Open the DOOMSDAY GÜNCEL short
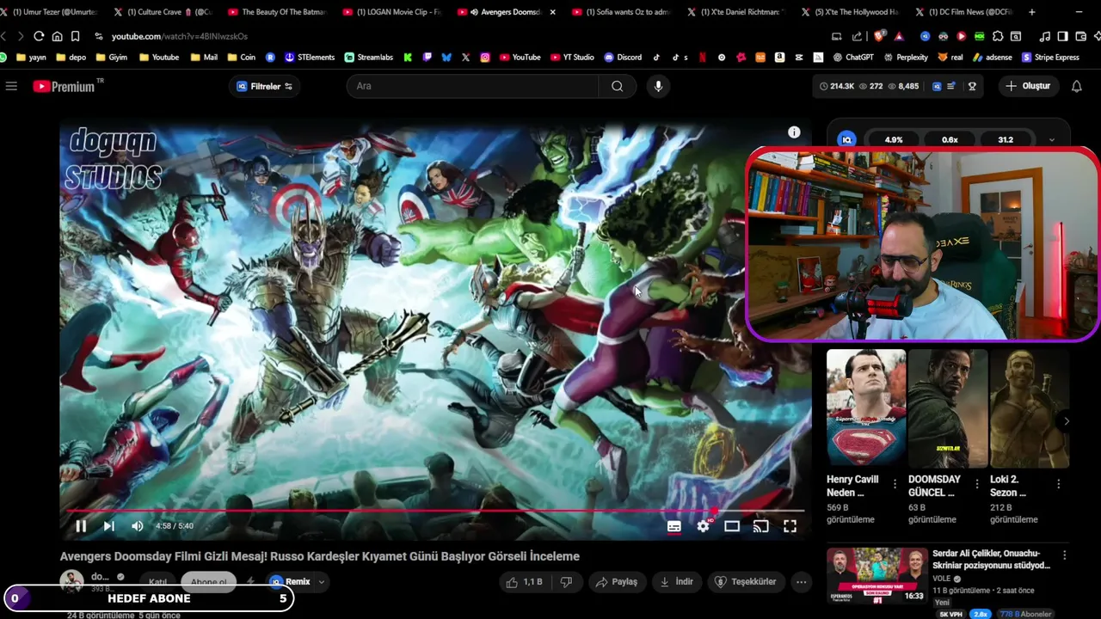This screenshot has width=1101, height=619. (x=948, y=408)
